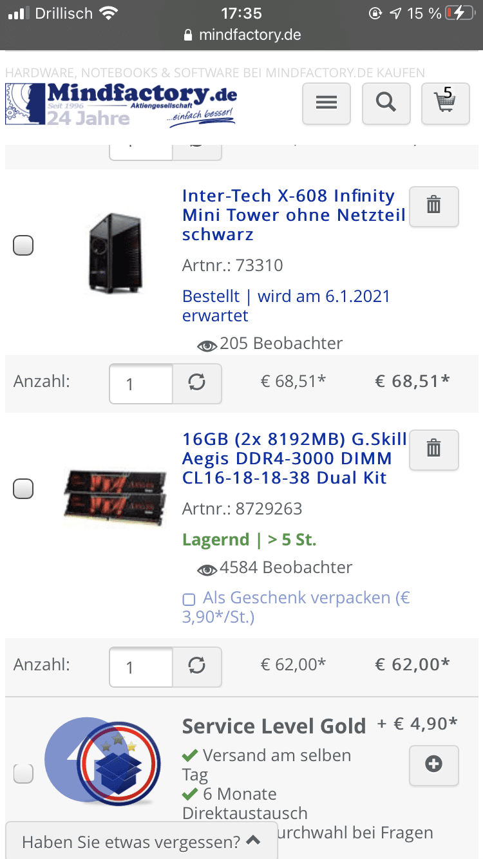483x859 pixels.
Task: Add Service Level Gold with plus icon
Action: (x=434, y=765)
